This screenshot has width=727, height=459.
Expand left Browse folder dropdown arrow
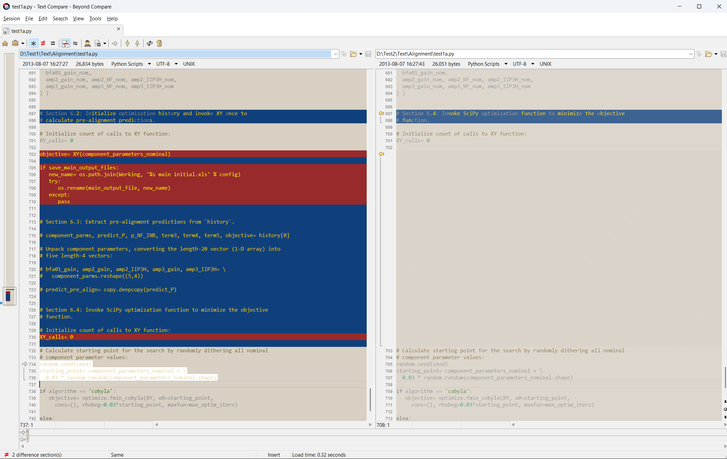(x=361, y=54)
